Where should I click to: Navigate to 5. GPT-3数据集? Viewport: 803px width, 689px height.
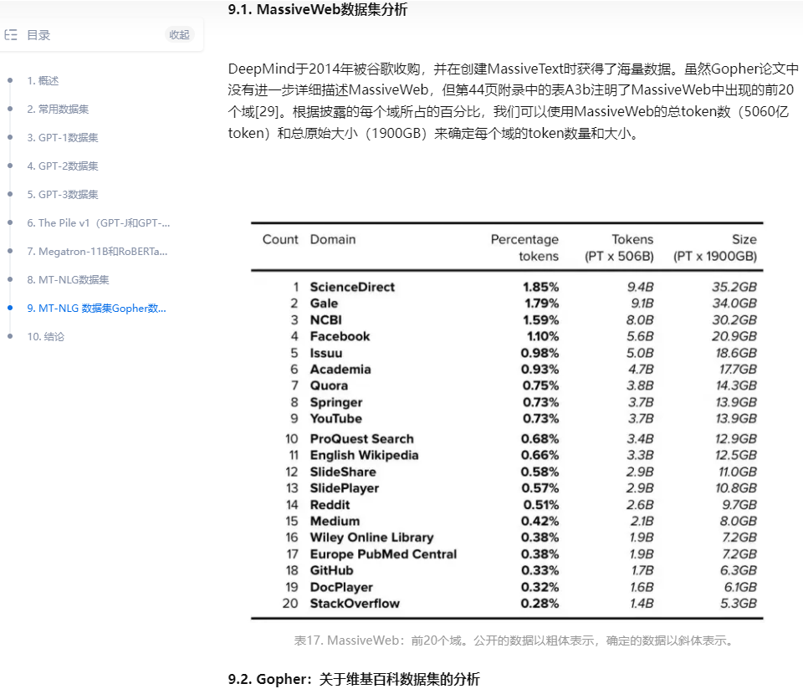pos(63,194)
